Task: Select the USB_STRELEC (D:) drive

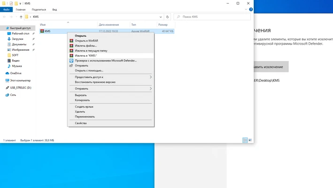Action: (x=21, y=87)
